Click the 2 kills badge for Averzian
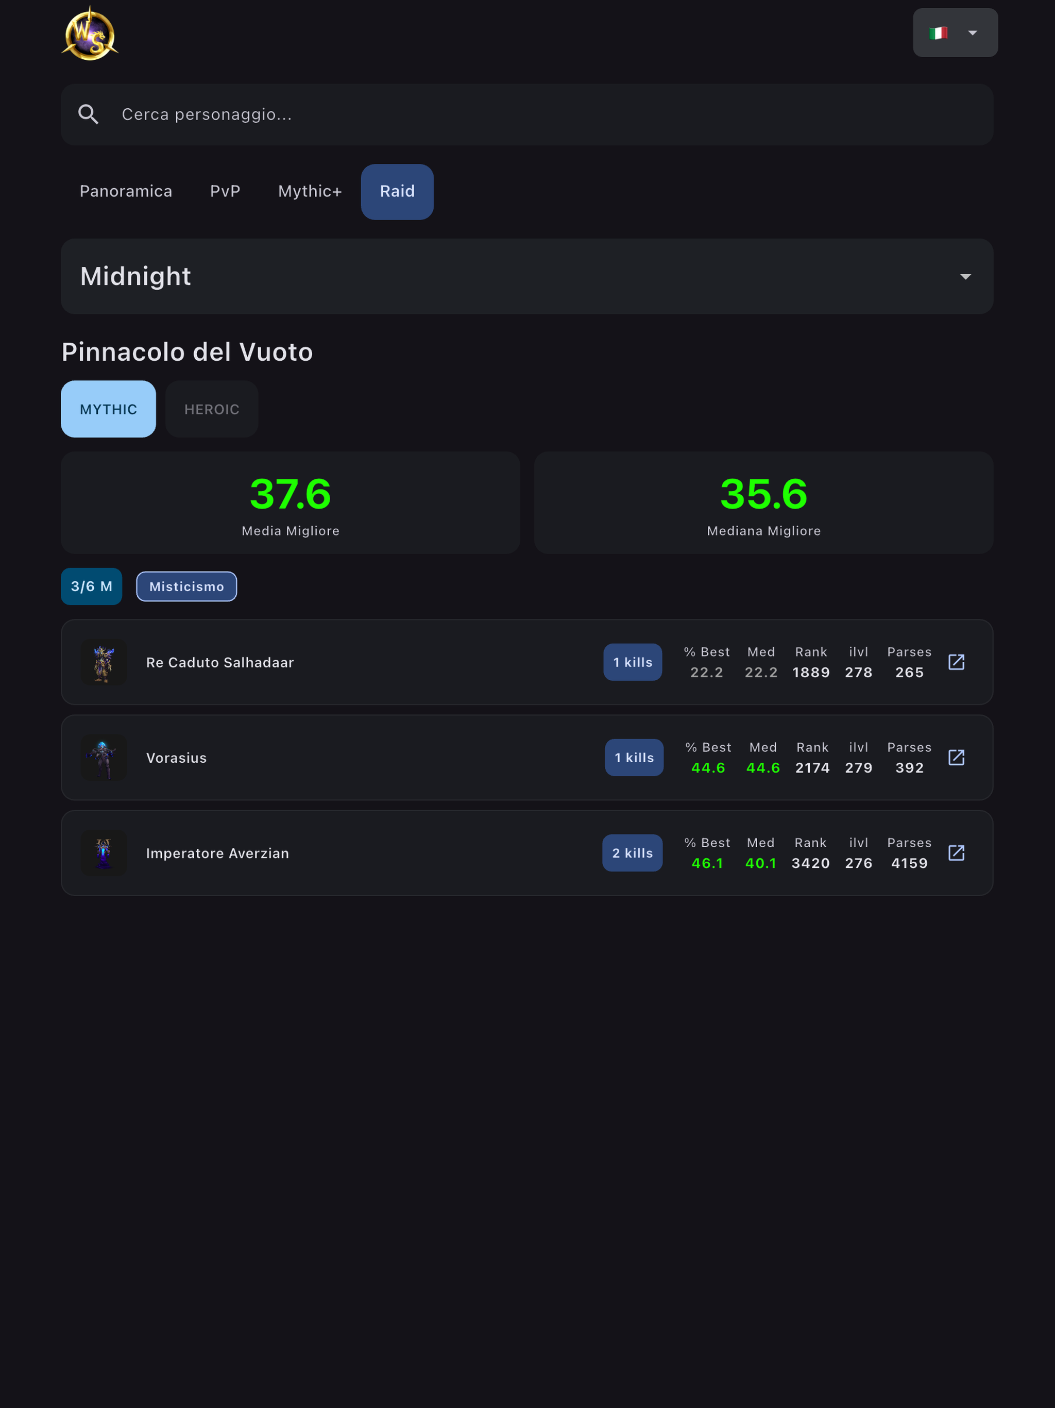Screen dimensions: 1055x1408 632,853
